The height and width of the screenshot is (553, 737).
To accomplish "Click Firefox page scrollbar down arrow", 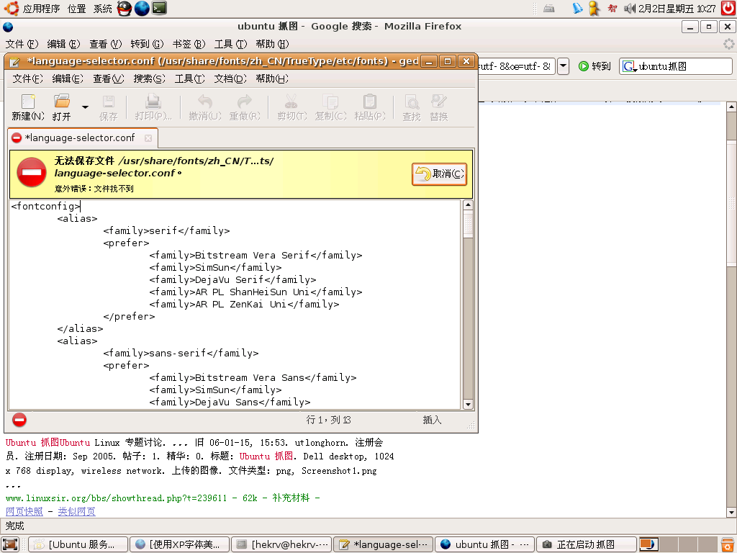I will point(731,512).
